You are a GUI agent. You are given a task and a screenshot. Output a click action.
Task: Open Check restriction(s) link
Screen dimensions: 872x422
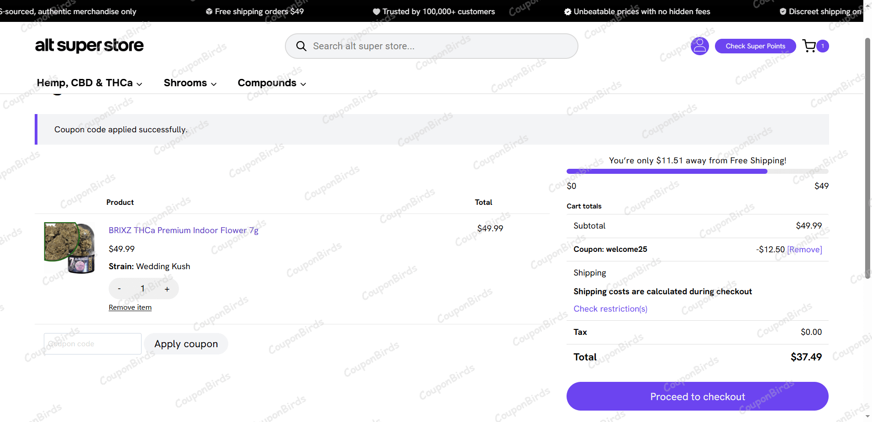pyautogui.click(x=610, y=309)
